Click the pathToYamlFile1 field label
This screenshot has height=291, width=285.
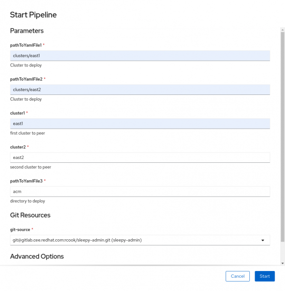[26, 45]
